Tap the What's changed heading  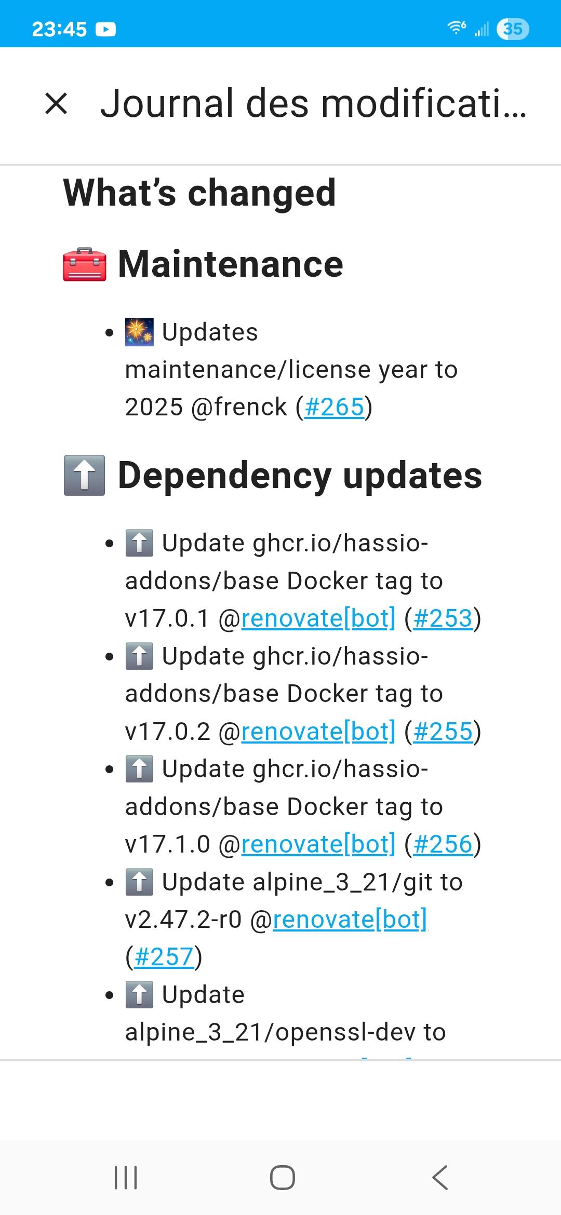point(199,192)
